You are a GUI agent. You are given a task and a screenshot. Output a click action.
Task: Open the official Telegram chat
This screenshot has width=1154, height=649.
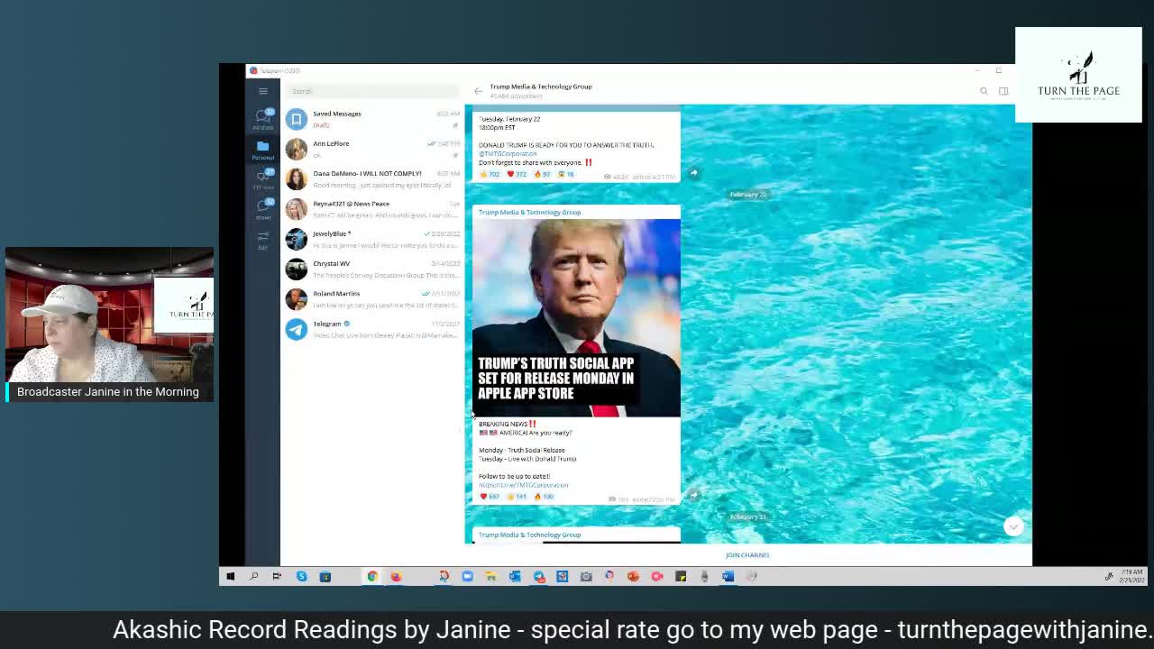[x=372, y=329]
